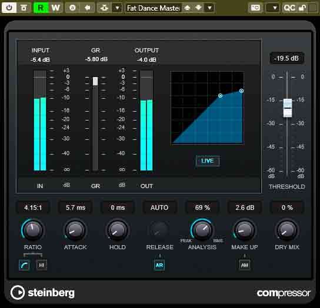Click the Hold knob
Viewport: 320px width, 308px height.
click(118, 230)
